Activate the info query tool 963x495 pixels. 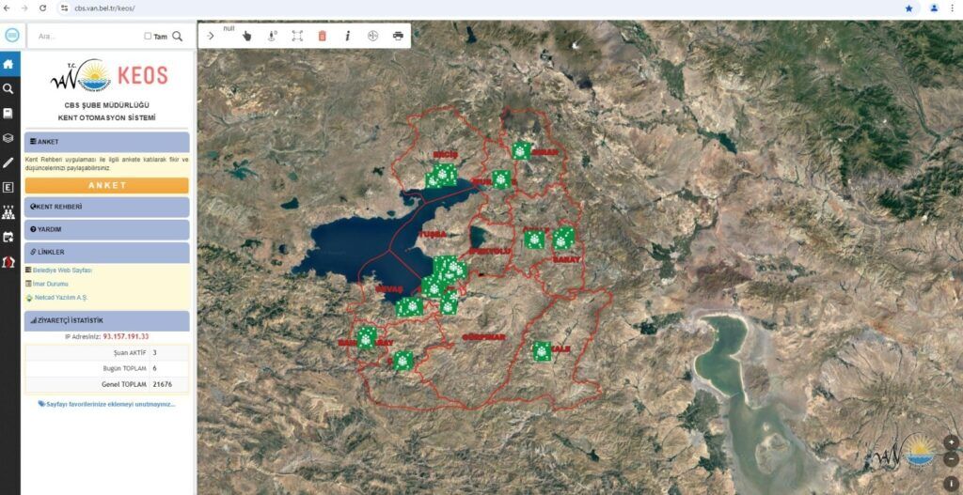pos(347,36)
